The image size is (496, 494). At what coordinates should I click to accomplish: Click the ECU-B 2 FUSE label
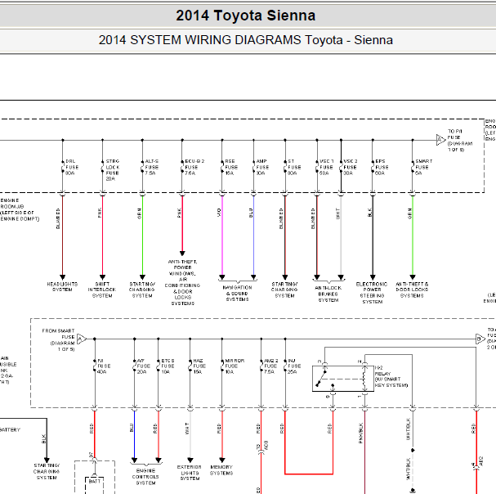194,167
